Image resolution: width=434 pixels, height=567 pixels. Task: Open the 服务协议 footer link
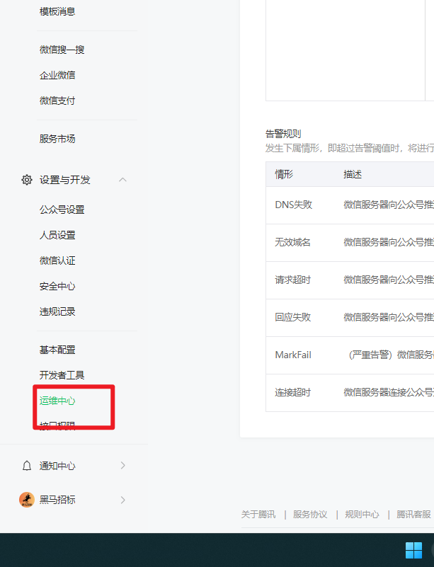[x=310, y=514]
